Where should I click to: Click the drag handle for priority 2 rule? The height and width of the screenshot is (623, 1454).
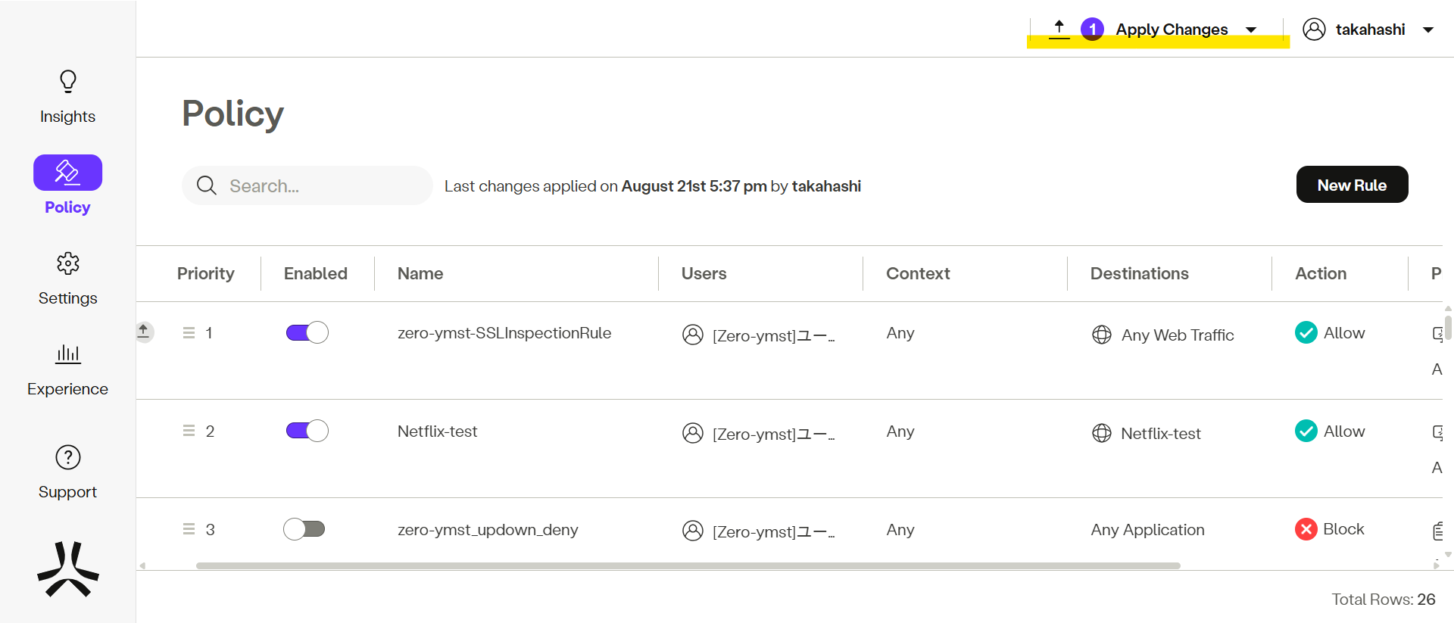click(x=189, y=431)
